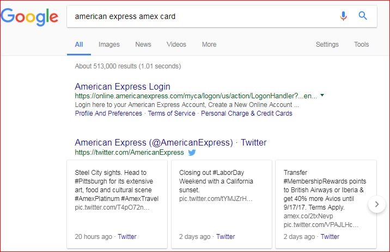Open the Transfer #MembershipRewards tweet card

click(x=326, y=204)
